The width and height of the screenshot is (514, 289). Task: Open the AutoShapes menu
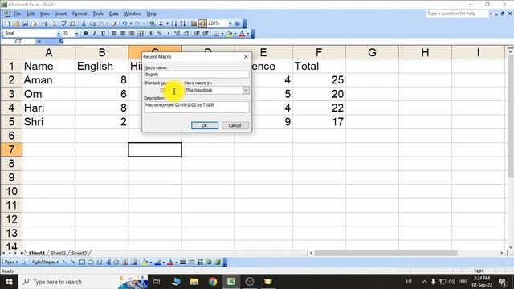pos(45,263)
